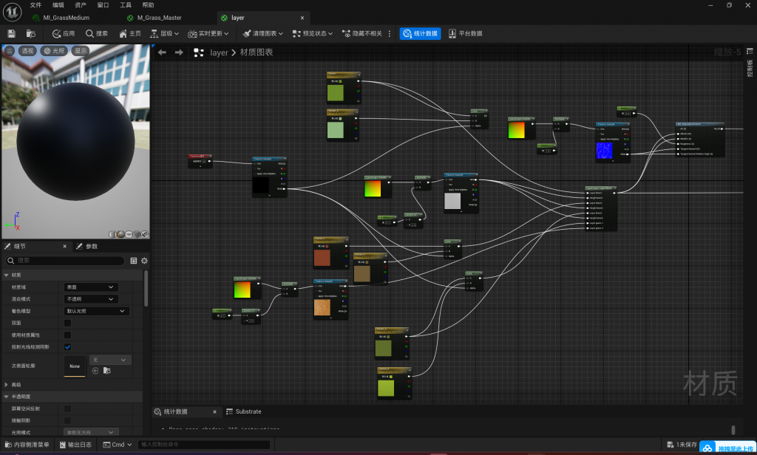The width and height of the screenshot is (757, 455).
Task: Close the layer tab
Action: [302, 18]
